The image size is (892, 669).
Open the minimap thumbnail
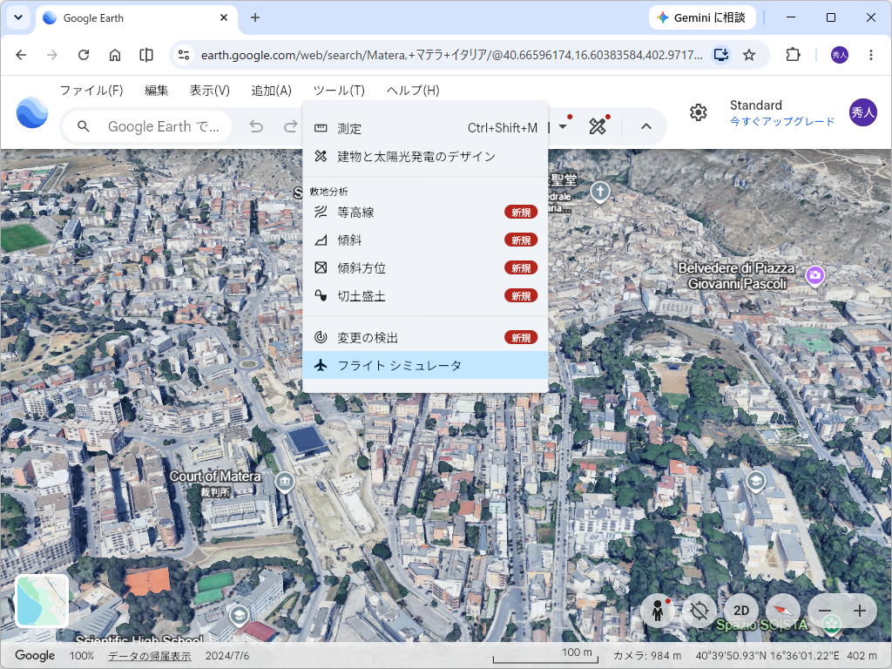[x=42, y=601]
